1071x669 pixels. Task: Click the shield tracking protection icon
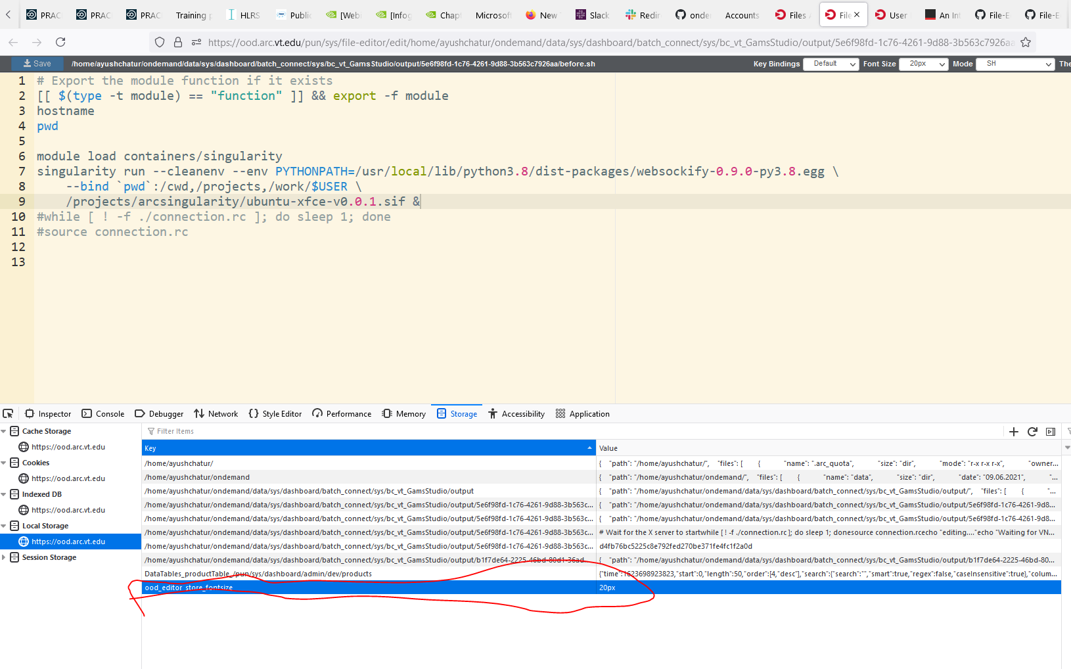[160, 42]
